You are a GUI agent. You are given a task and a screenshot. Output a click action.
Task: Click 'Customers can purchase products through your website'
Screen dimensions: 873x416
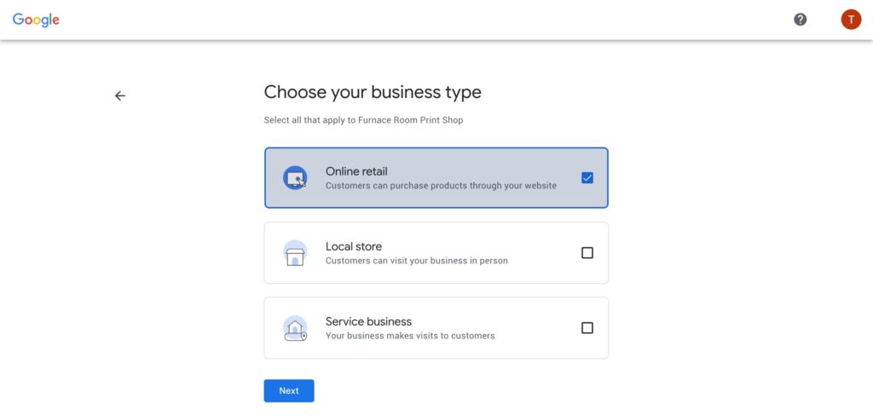click(x=441, y=186)
